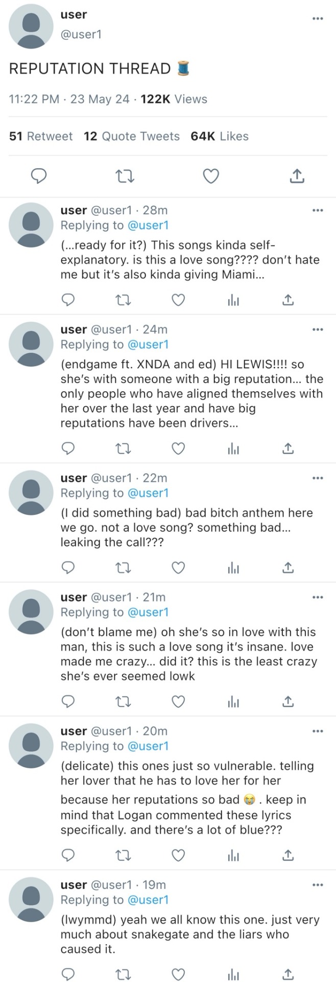Show the 64K Likes list
Viewport: 336px width, 982px height.
click(x=220, y=136)
